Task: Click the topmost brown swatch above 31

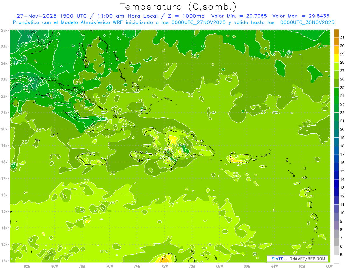Action: pos(337,33)
